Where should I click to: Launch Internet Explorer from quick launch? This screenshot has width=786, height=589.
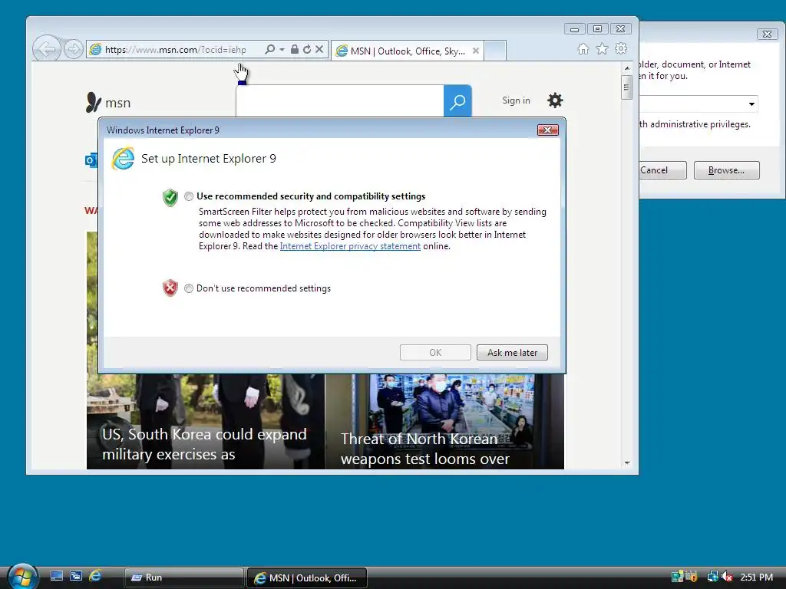pyautogui.click(x=95, y=576)
